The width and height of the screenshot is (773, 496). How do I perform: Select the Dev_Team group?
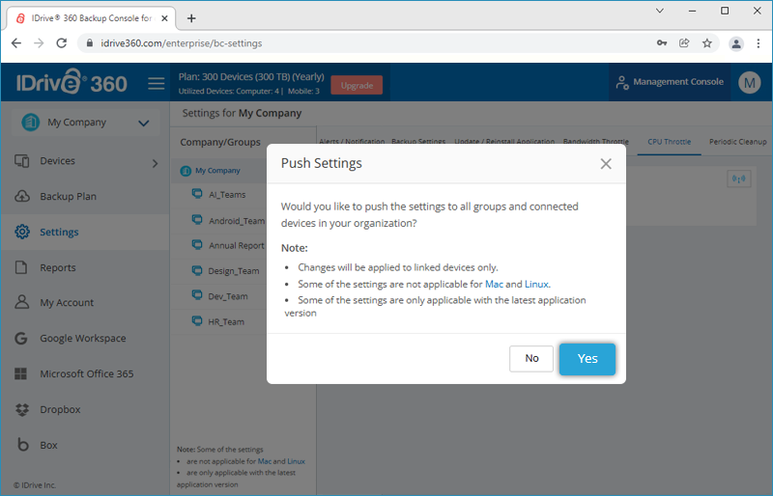tap(227, 296)
